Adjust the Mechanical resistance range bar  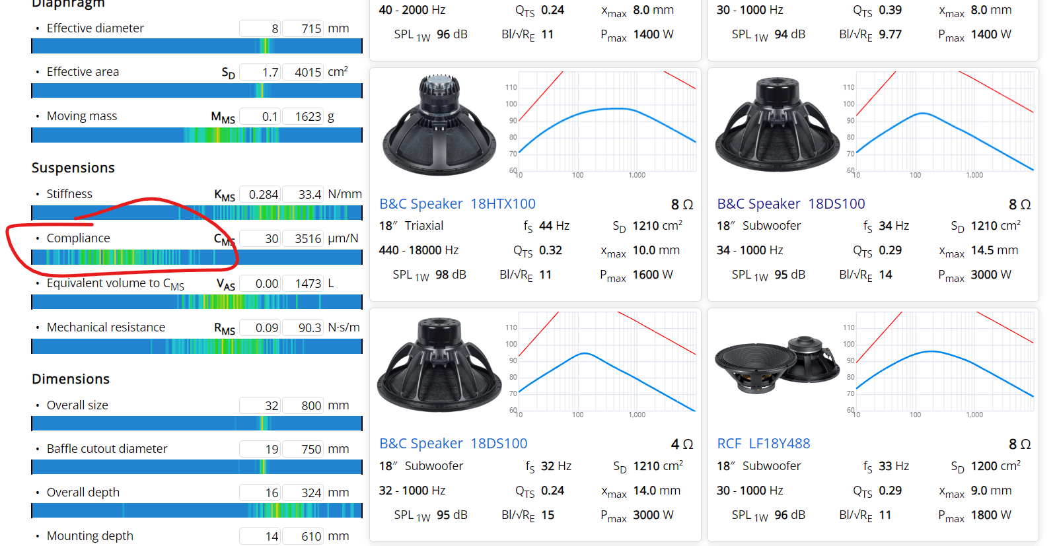pyautogui.click(x=197, y=346)
